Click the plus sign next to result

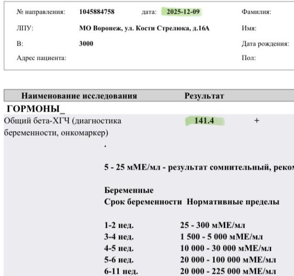coord(256,121)
